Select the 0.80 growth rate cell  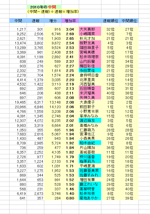70,198
